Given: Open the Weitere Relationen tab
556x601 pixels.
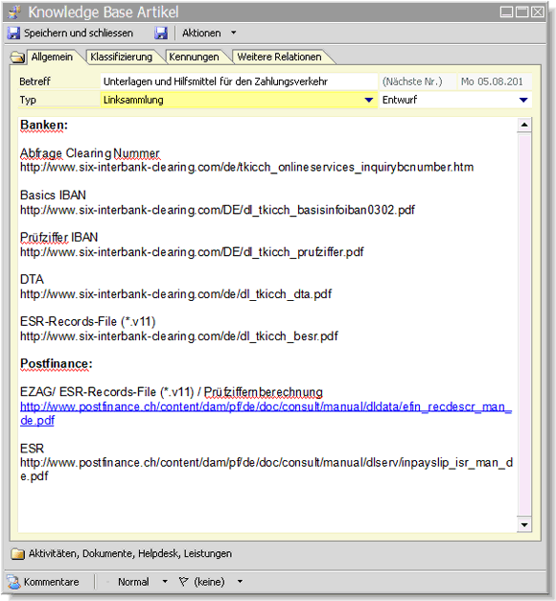Looking at the screenshot, I should pyautogui.click(x=279, y=57).
